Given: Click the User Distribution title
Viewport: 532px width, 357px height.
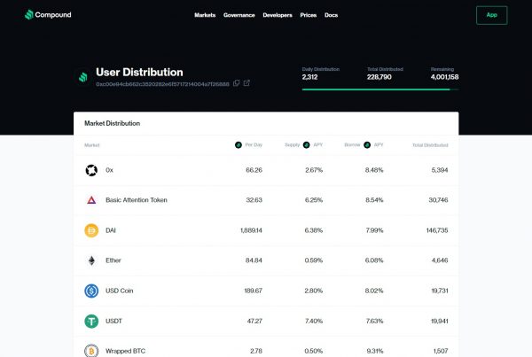Looking at the screenshot, I should pos(139,73).
